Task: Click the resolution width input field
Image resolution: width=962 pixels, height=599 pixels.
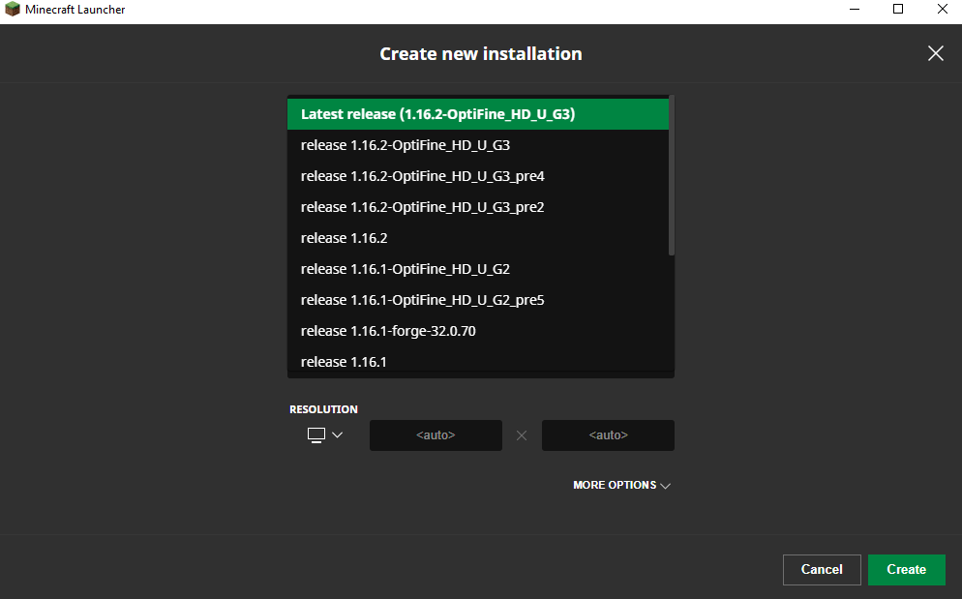Action: (x=436, y=435)
